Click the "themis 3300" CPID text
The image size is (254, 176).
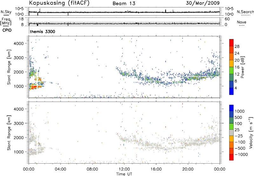43,31
